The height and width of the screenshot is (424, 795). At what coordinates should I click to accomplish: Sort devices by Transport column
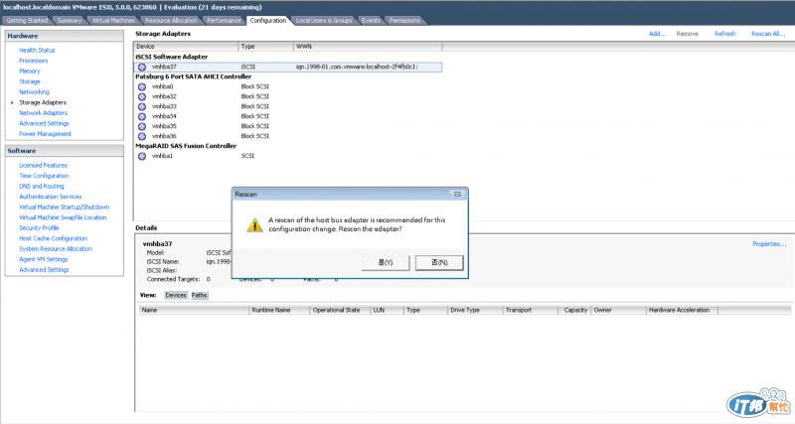coord(531,310)
